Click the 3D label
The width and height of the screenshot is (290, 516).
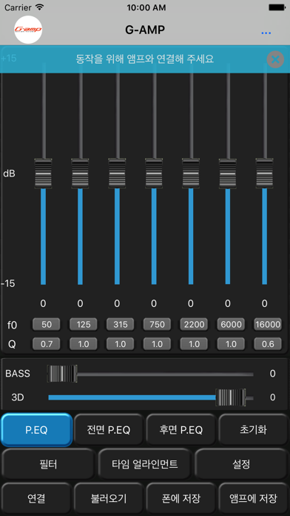pos(18,397)
